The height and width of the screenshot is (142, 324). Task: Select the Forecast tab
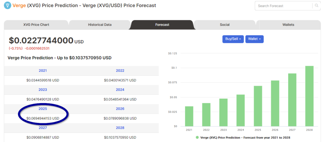tap(162, 25)
